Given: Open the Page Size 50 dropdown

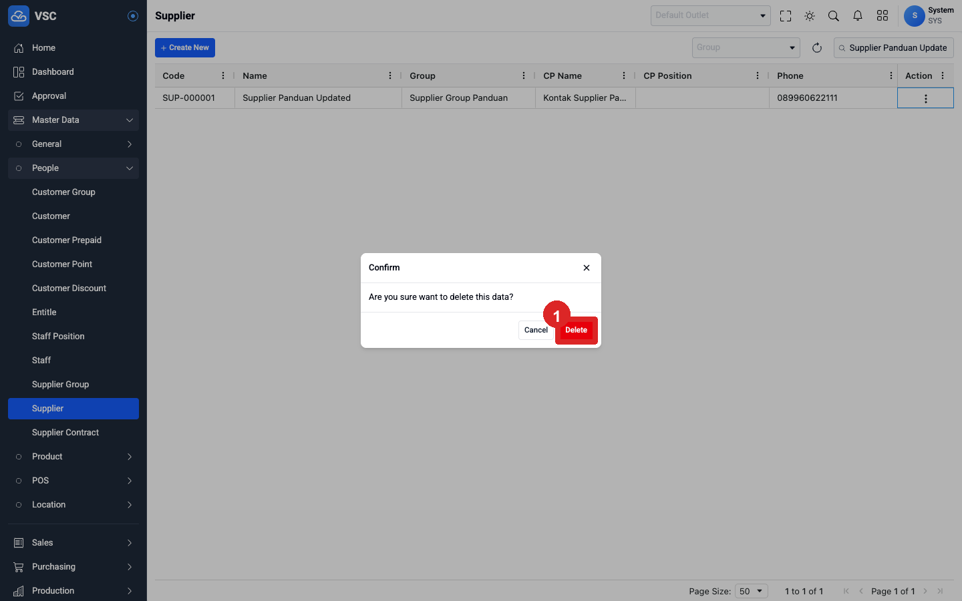Looking at the screenshot, I should click(x=752, y=591).
